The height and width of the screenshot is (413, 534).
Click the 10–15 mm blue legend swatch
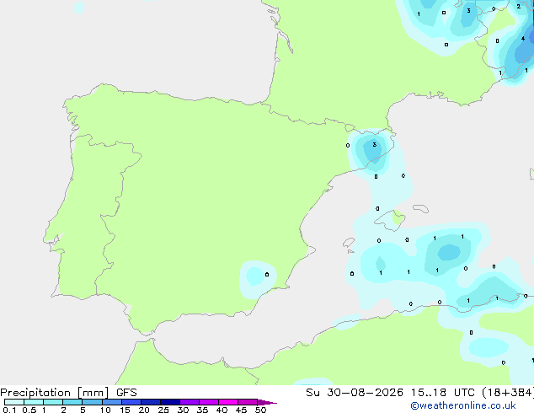point(112,402)
